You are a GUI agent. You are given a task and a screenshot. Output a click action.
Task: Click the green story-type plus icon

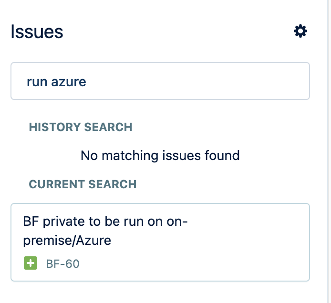click(x=31, y=263)
